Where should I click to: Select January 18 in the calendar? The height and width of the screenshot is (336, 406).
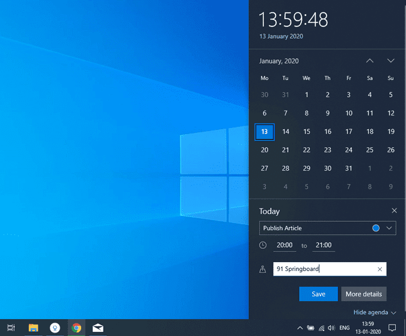click(370, 132)
